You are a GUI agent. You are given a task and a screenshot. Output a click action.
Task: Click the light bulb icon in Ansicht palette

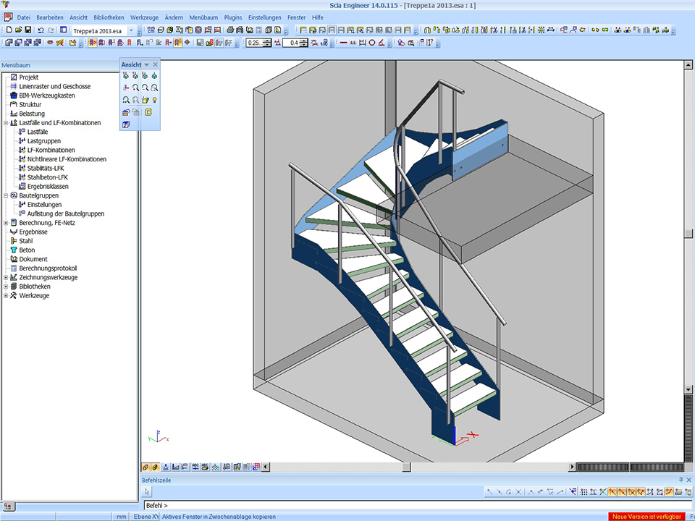[154, 99]
